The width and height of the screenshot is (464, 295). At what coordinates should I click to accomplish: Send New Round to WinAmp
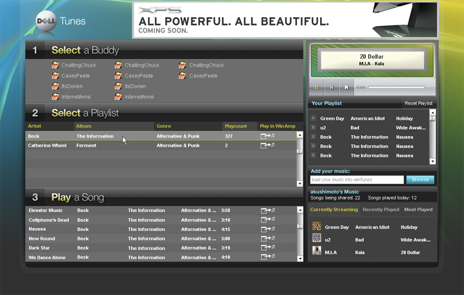(x=268, y=238)
